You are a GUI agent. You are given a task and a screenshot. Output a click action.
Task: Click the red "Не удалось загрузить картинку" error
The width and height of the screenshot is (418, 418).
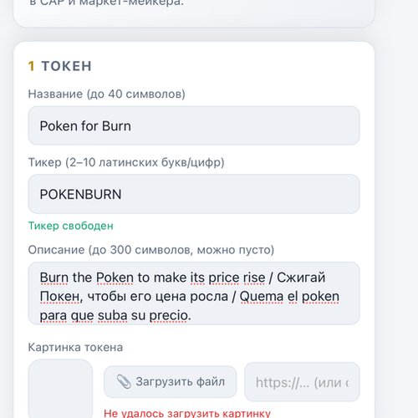coord(187,413)
